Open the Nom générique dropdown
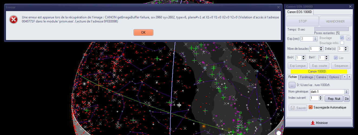The height and width of the screenshot is (135, 358). (x=347, y=92)
